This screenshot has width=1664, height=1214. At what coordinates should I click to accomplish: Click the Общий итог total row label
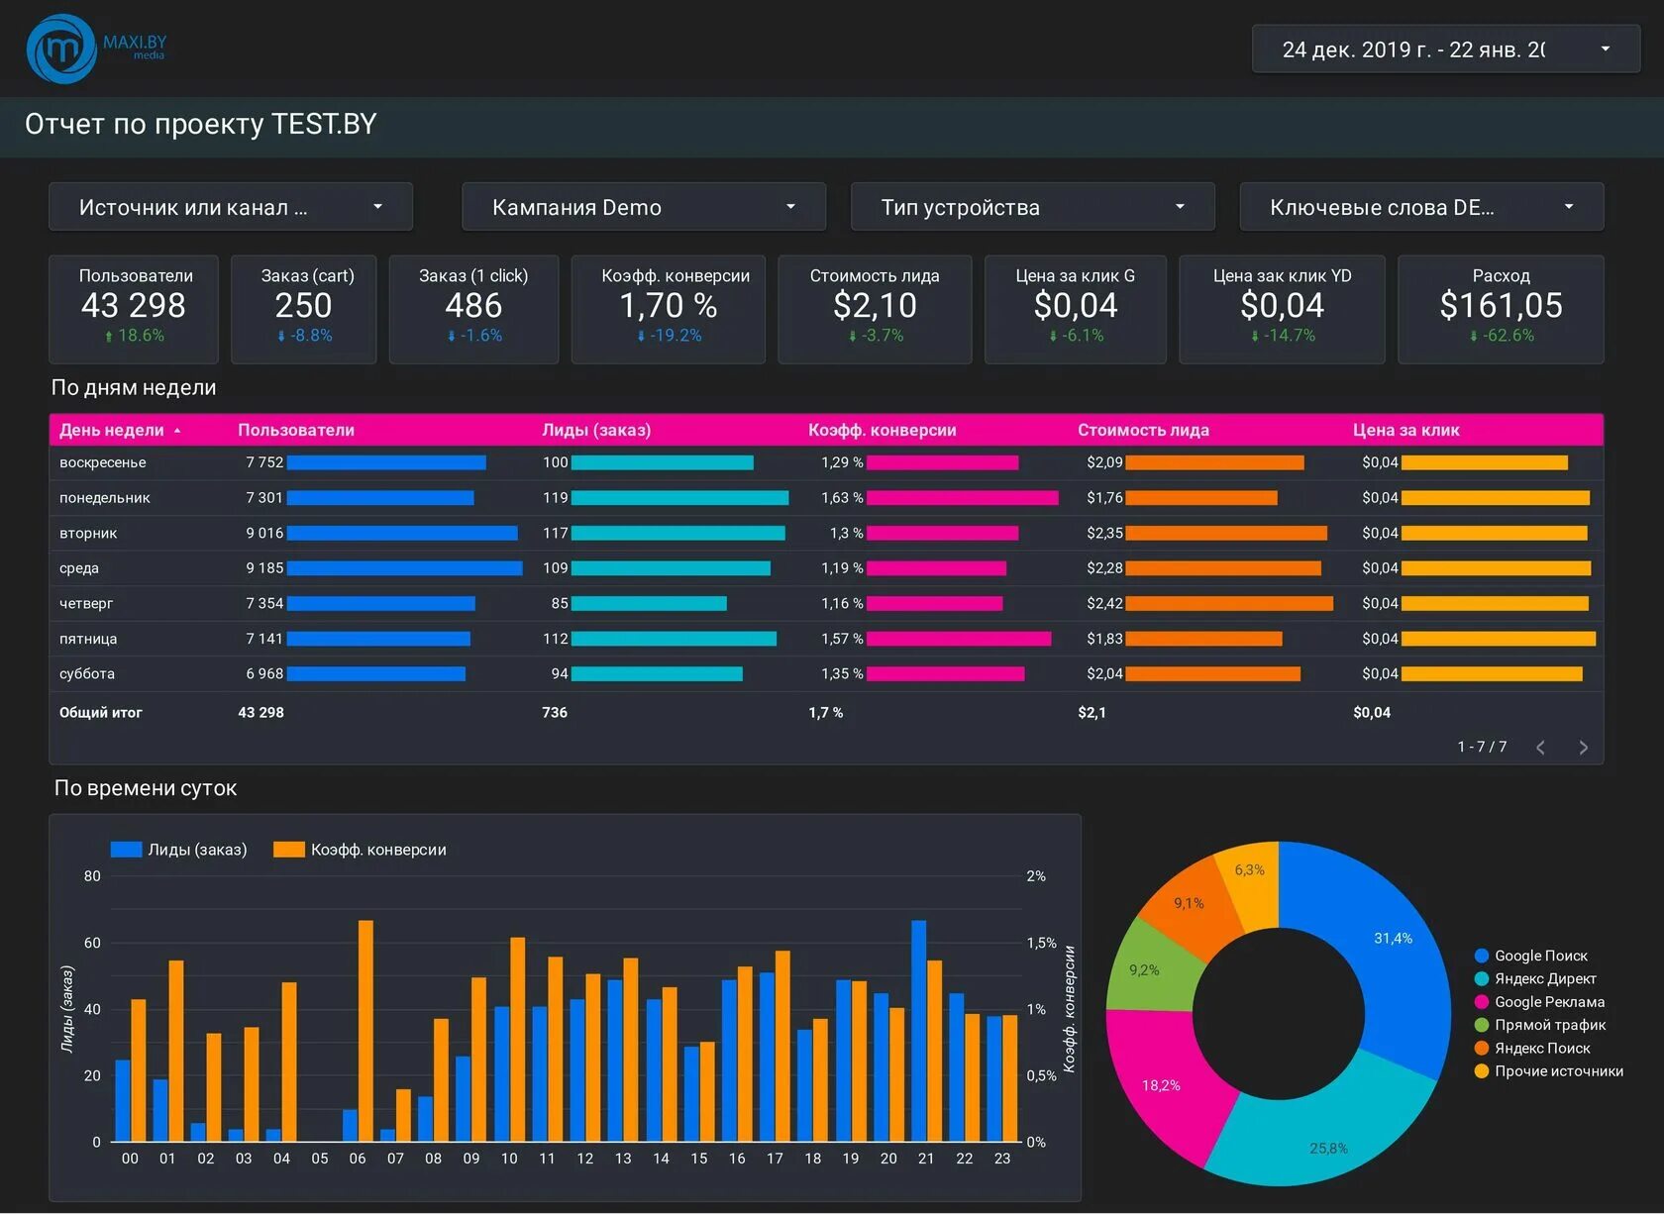click(x=101, y=712)
